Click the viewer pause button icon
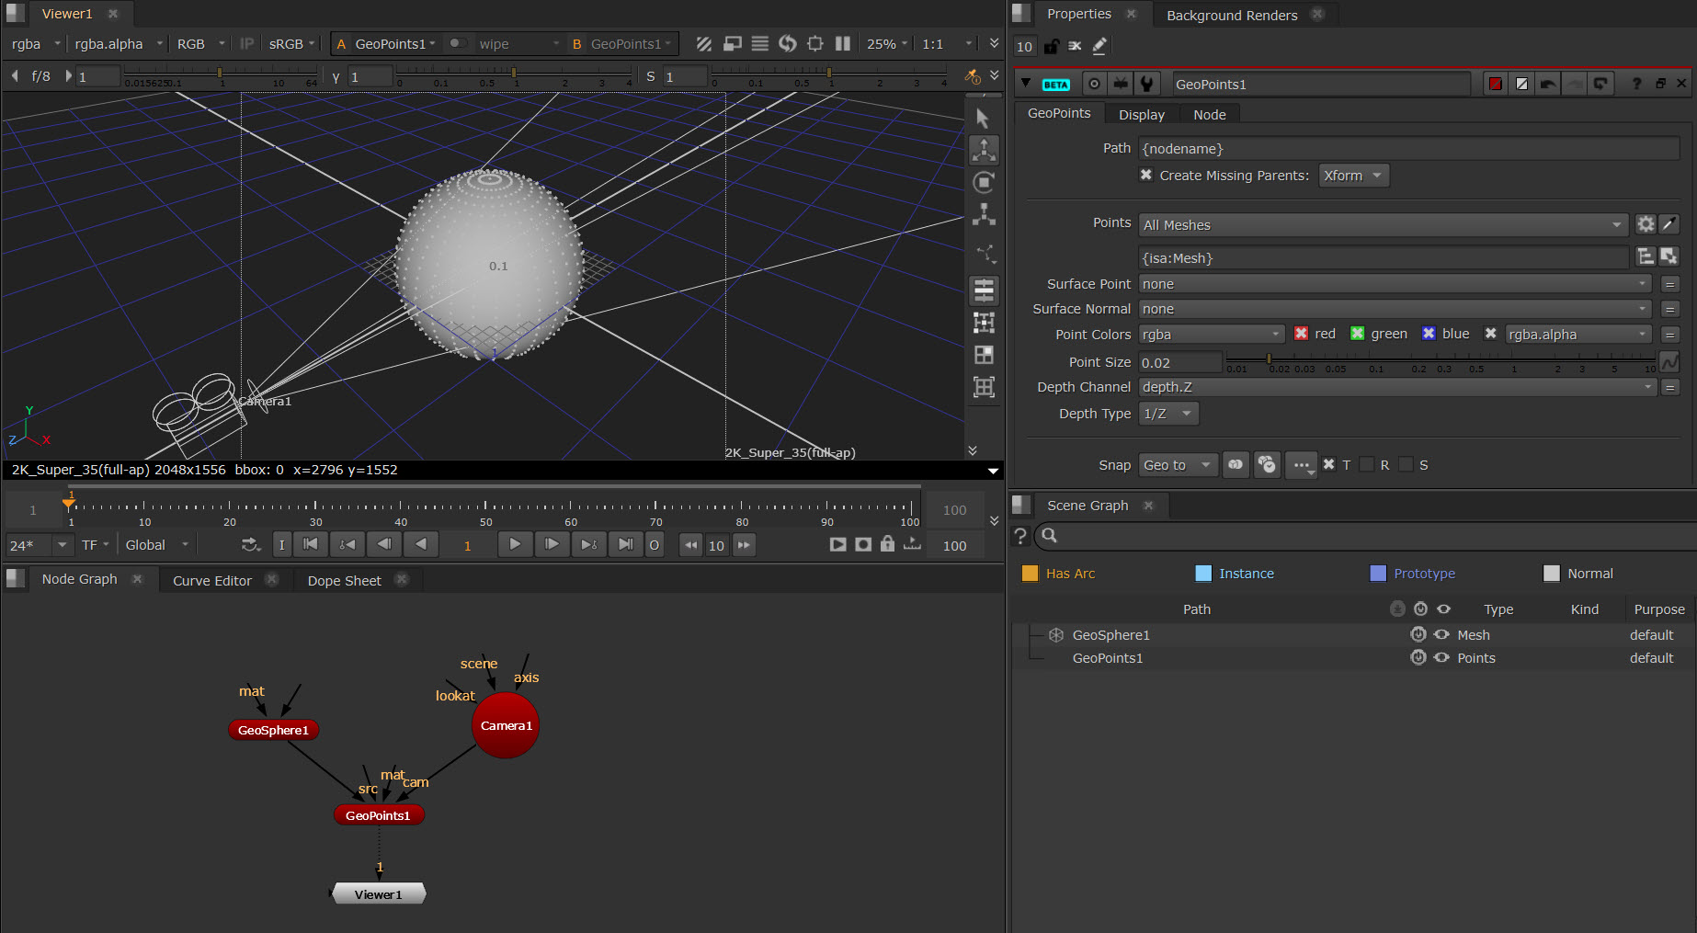 (842, 44)
